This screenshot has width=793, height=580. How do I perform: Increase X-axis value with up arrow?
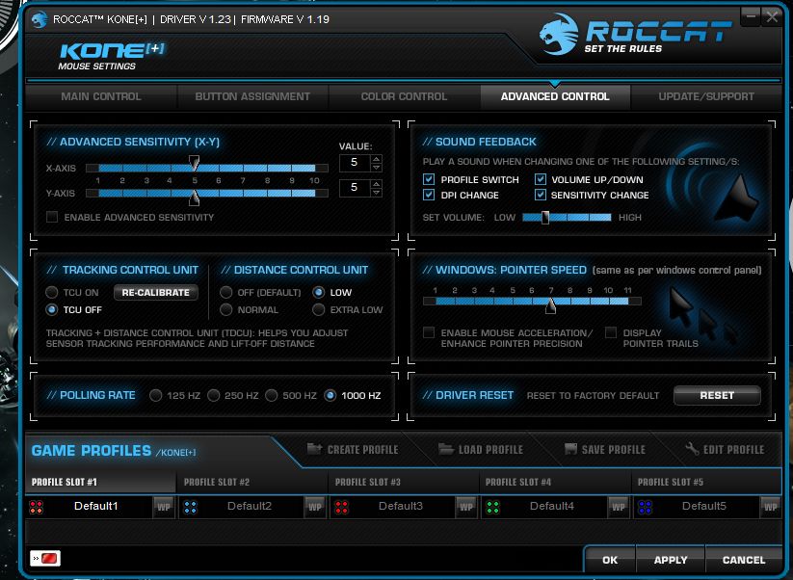click(377, 159)
